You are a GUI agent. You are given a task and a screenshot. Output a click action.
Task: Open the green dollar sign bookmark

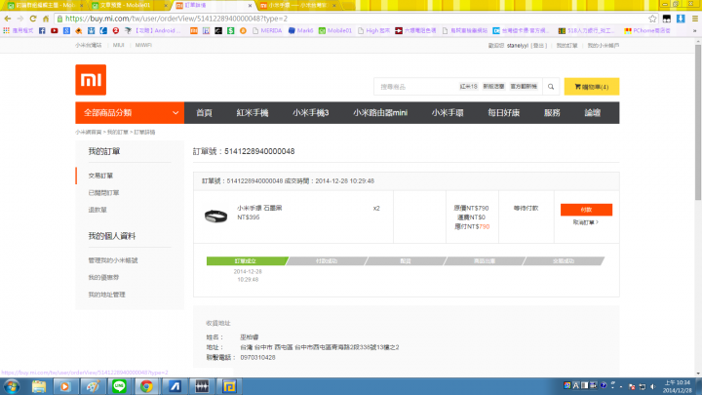tap(230, 31)
